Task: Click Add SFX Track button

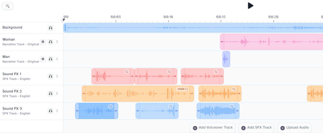Action: [256, 128]
